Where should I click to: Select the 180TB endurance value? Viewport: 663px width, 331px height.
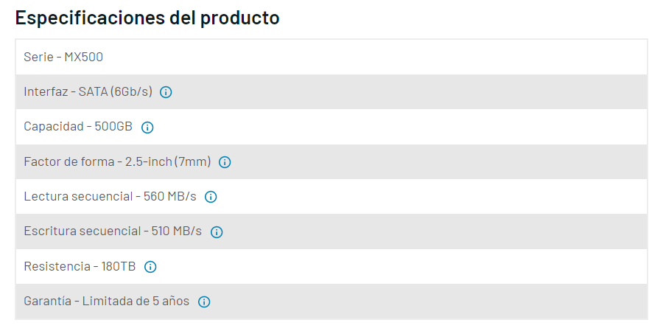tap(118, 266)
